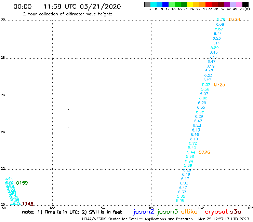Select the wave height value 5.94
The image size is (253, 222).
(189, 161)
